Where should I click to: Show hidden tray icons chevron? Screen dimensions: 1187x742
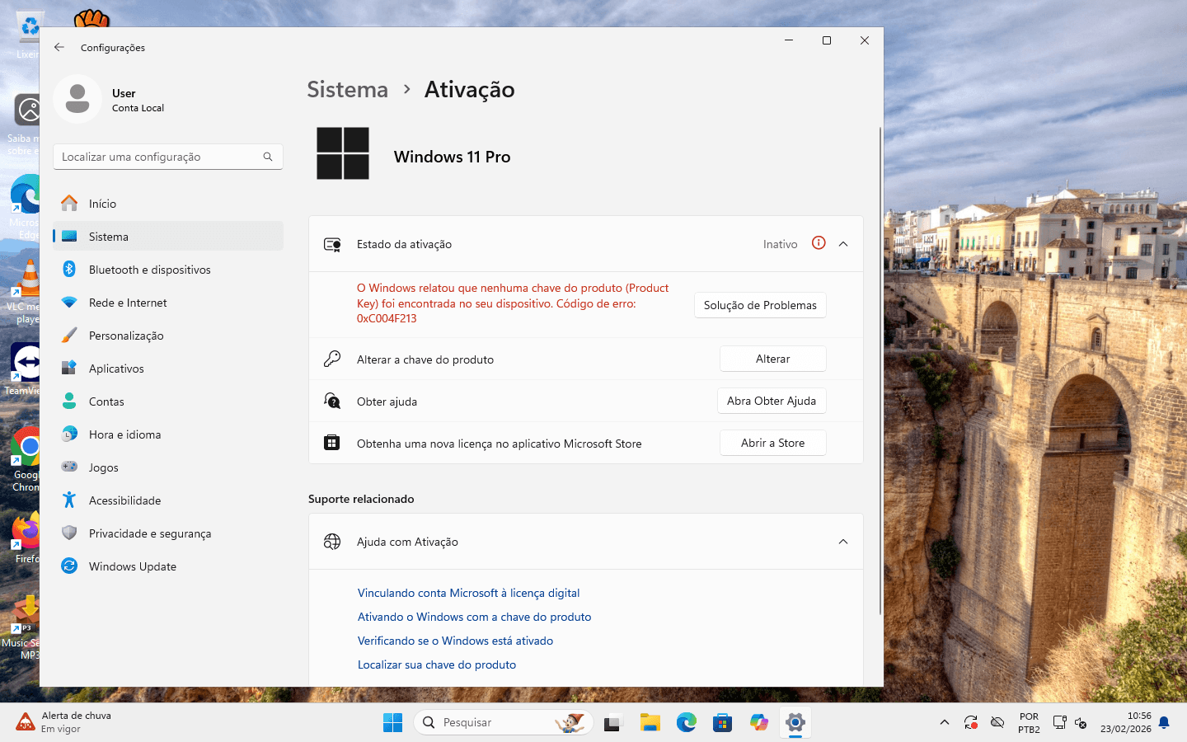click(945, 723)
